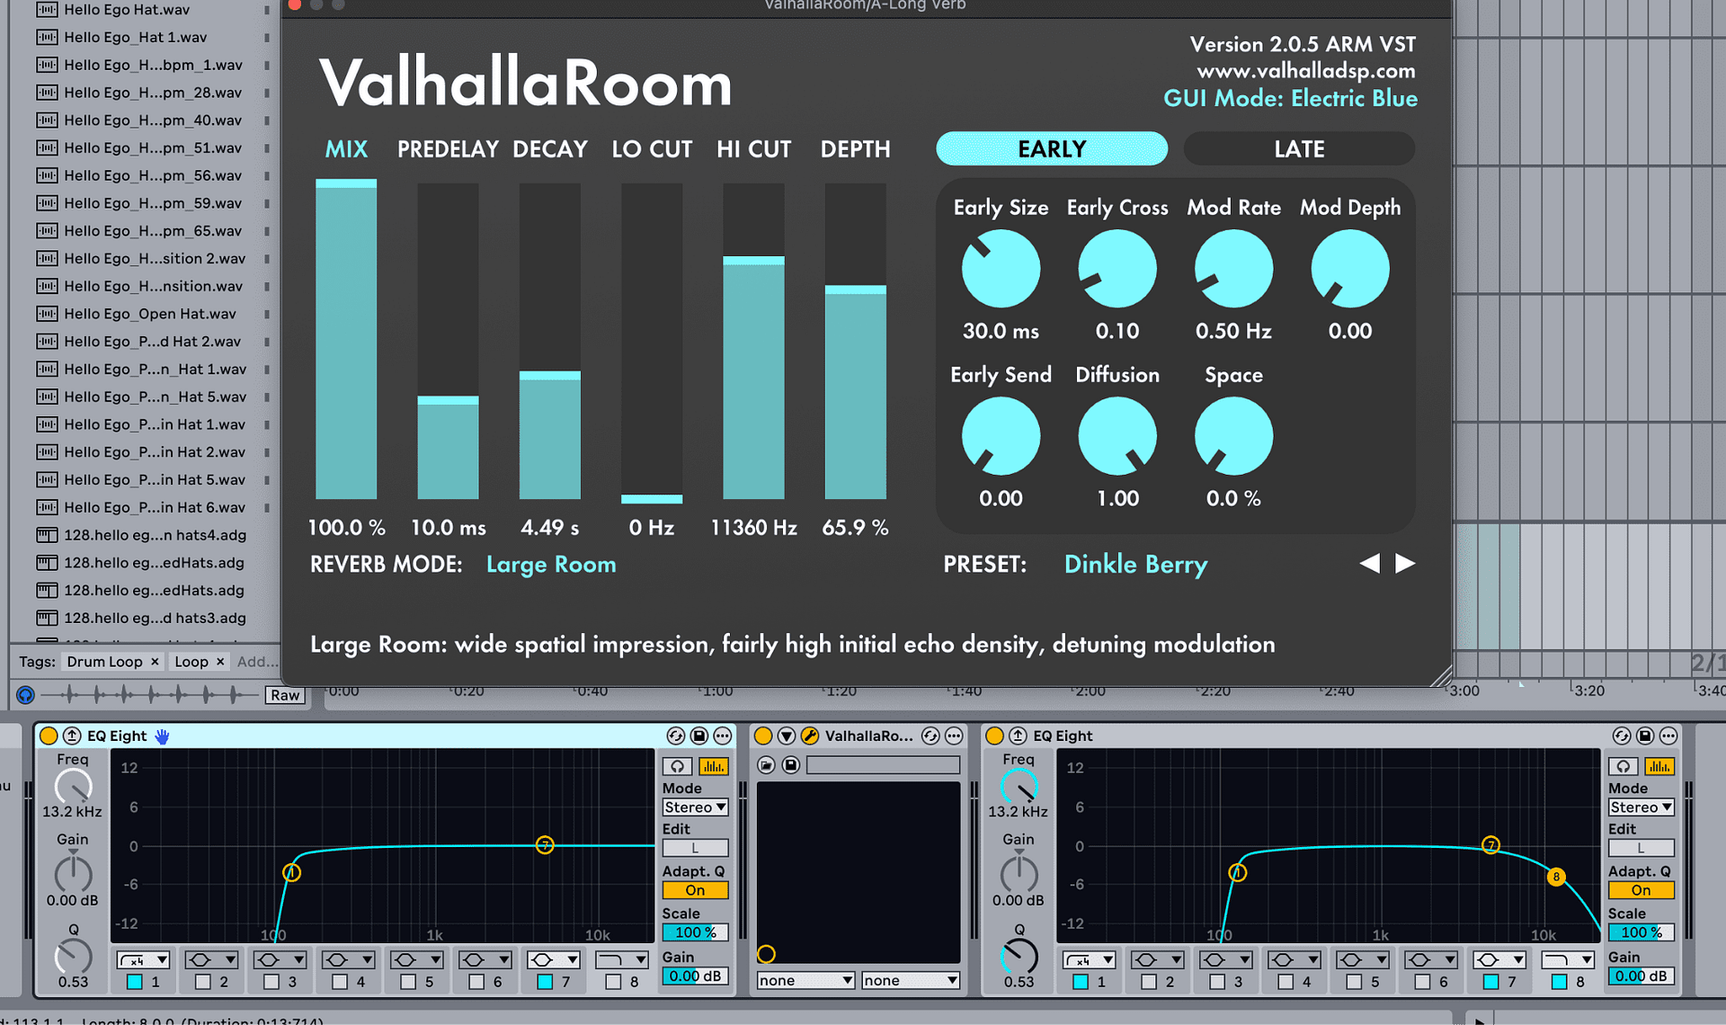1726x1025 pixels.
Task: Open the first 'none' parameter dropdown under ValhallaRoom
Action: click(805, 979)
